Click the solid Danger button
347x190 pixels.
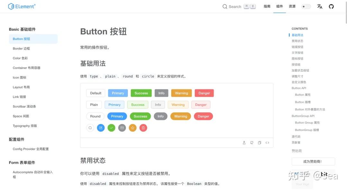pos(204,93)
